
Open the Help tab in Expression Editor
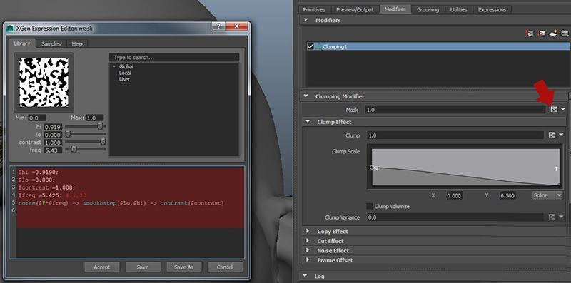coord(77,43)
